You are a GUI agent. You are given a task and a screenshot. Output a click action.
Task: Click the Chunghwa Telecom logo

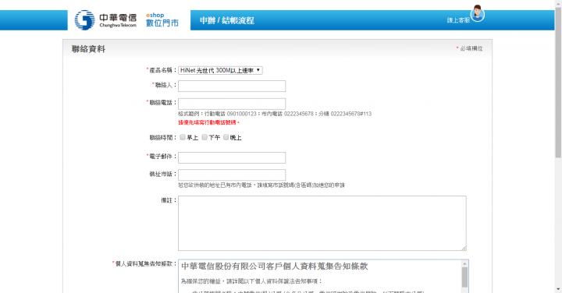[x=105, y=20]
